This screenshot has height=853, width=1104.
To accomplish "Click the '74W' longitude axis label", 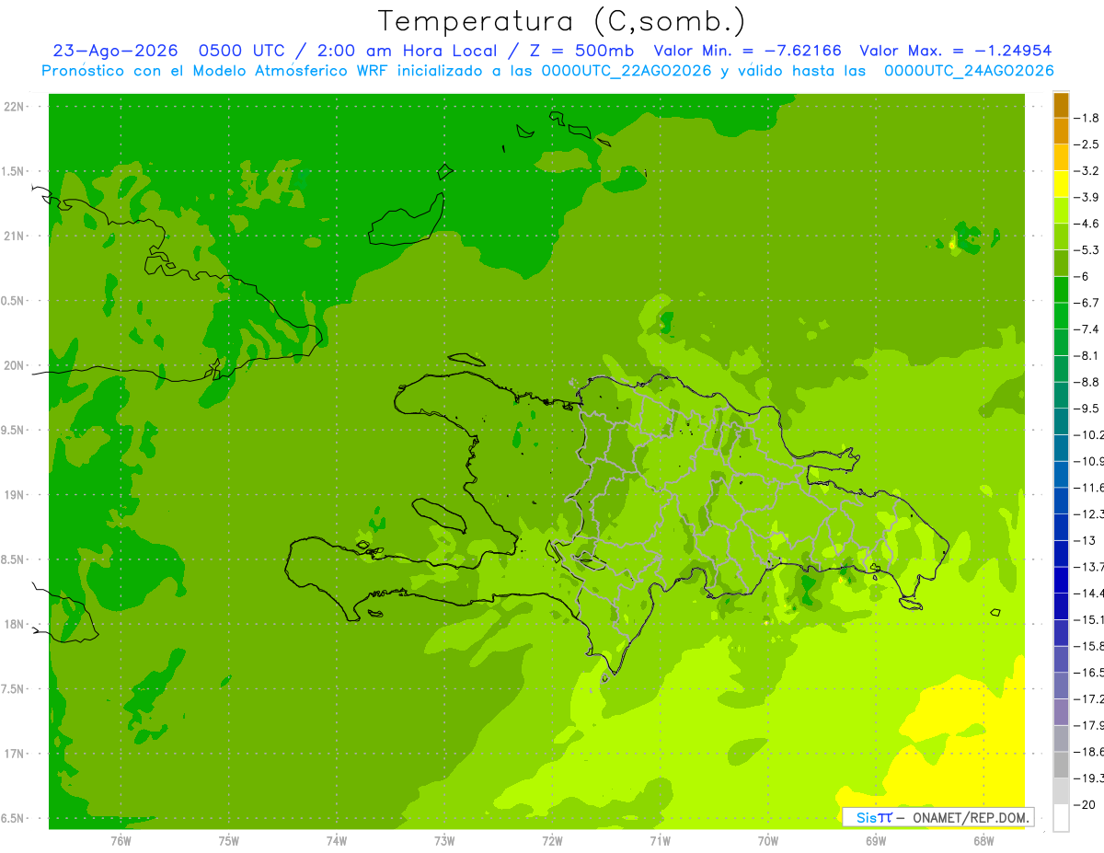I will point(337,840).
